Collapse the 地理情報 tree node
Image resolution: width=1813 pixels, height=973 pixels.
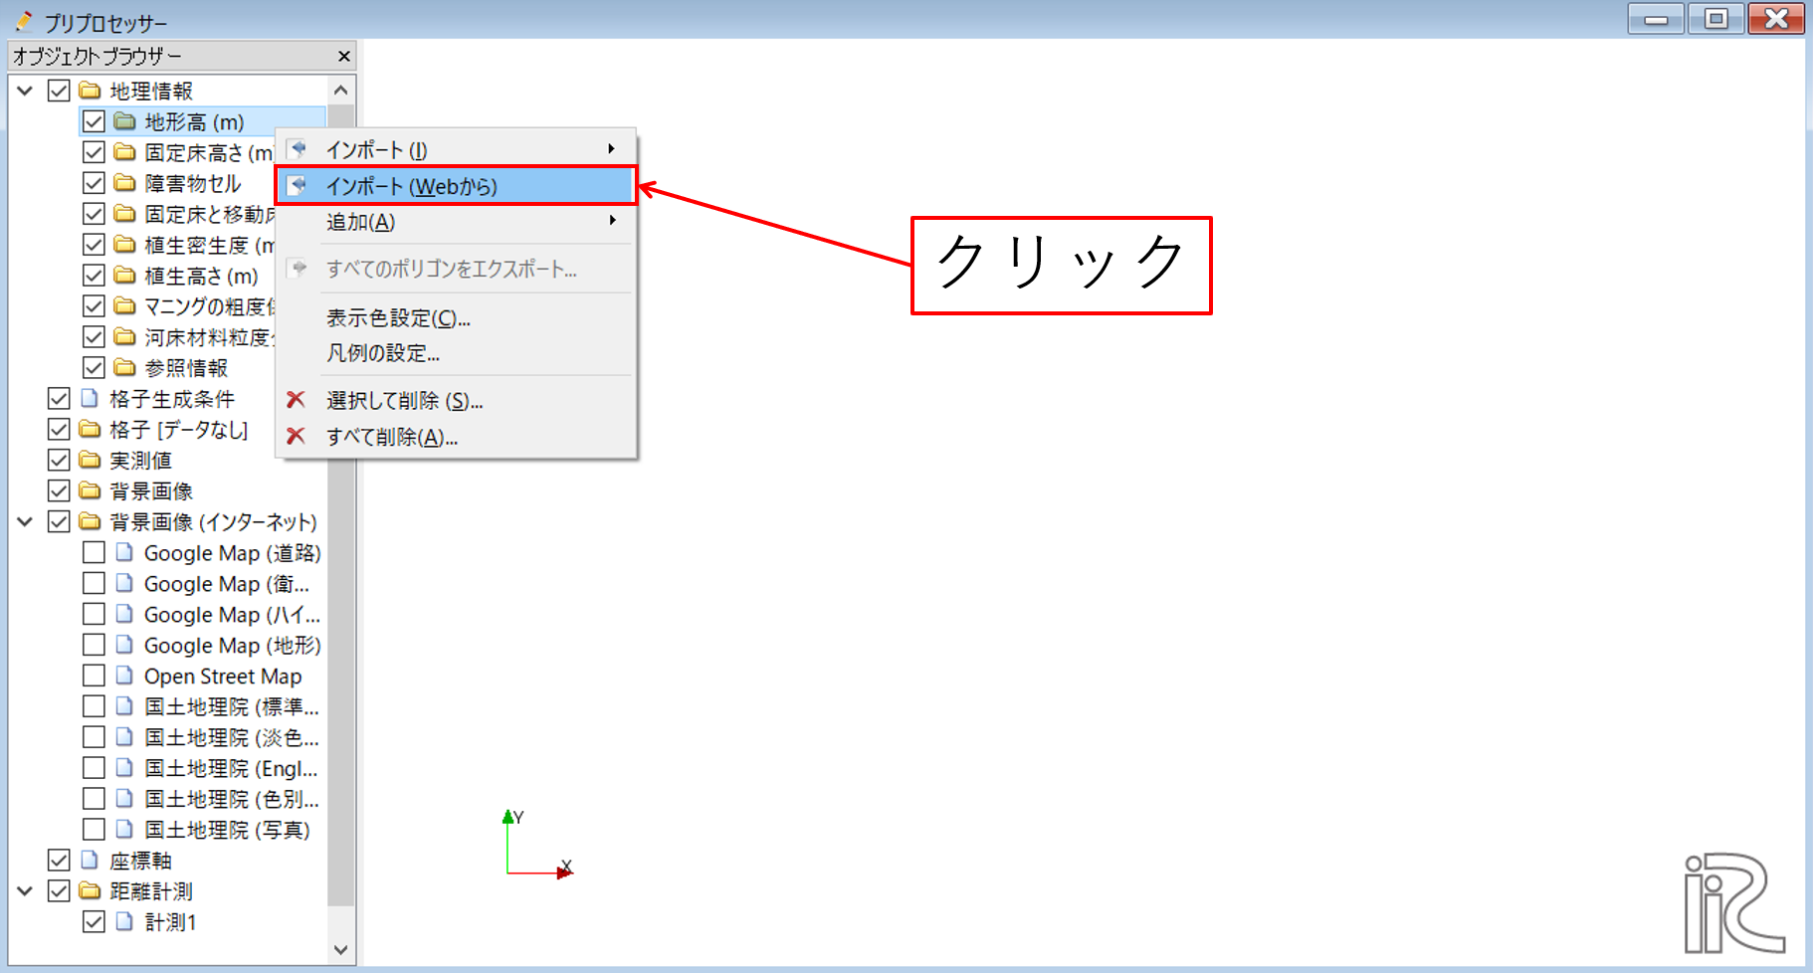click(x=25, y=91)
